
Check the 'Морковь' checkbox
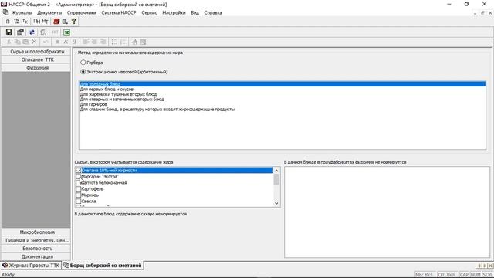point(79,195)
